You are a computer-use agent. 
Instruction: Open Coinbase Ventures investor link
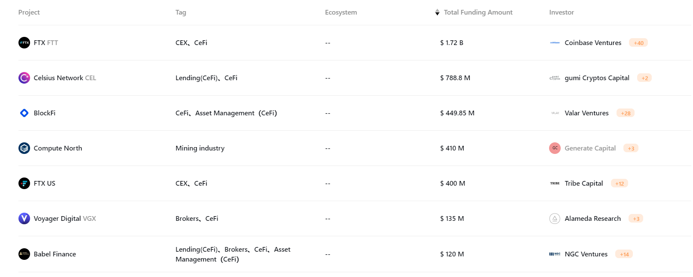click(593, 43)
